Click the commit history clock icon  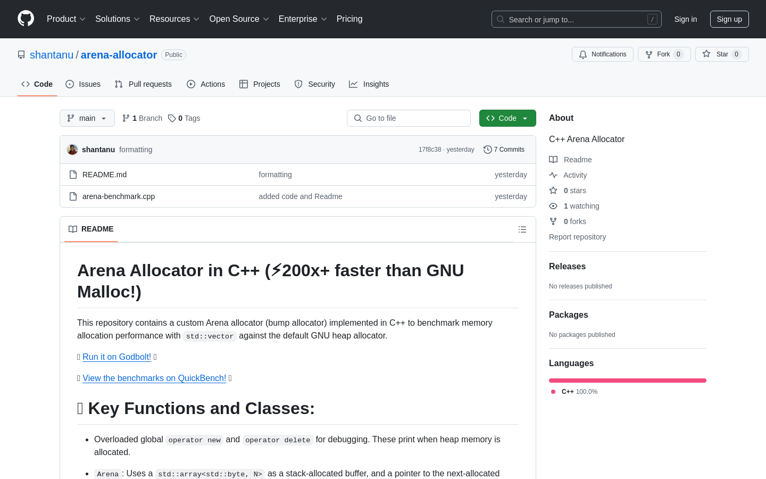pyautogui.click(x=487, y=150)
